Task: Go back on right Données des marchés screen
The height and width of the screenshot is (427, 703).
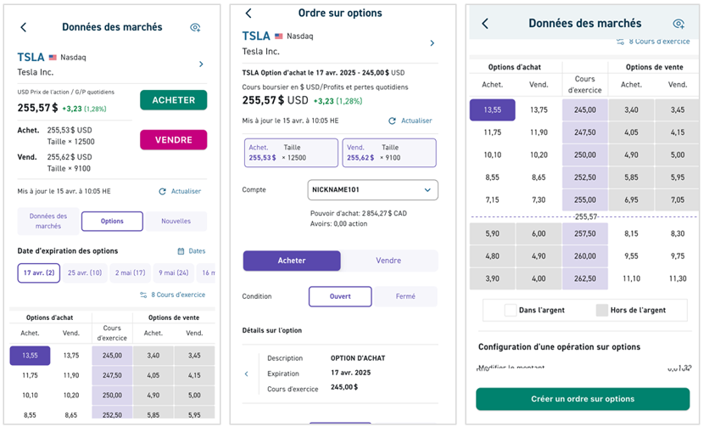Action: (x=485, y=24)
